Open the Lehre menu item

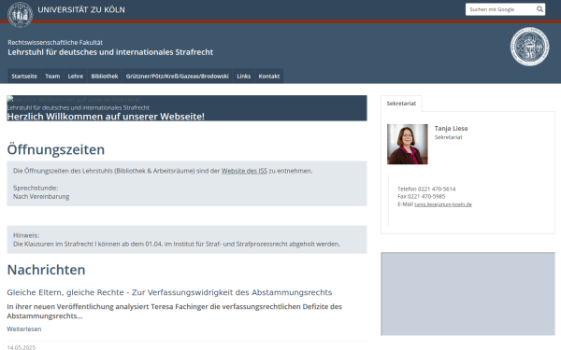pos(76,77)
